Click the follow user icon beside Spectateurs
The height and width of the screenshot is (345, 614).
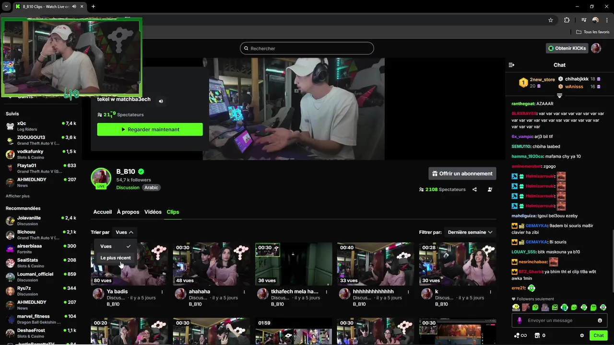coord(490,189)
